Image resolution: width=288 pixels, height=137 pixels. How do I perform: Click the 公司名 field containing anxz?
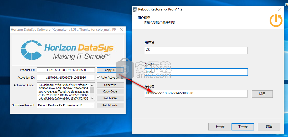tap(196, 72)
